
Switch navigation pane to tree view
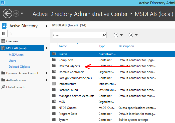[10, 34]
